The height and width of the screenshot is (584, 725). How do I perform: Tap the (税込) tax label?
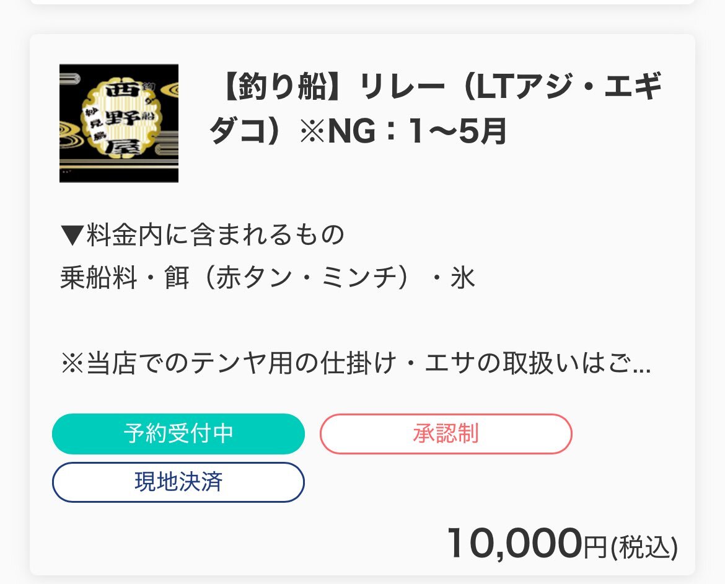[644, 547]
